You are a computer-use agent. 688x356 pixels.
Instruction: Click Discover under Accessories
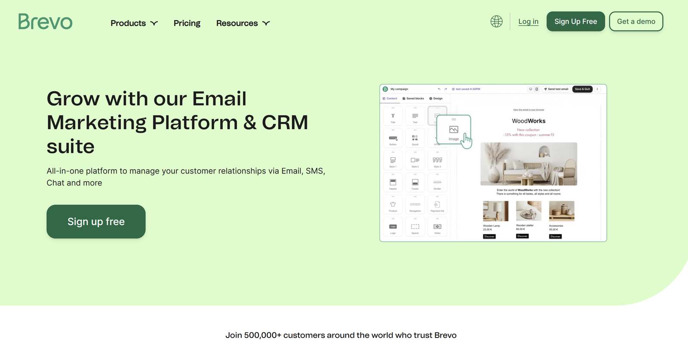556,237
